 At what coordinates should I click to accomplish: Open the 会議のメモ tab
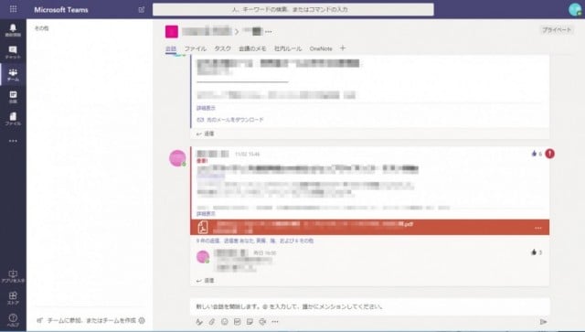[x=252, y=48]
